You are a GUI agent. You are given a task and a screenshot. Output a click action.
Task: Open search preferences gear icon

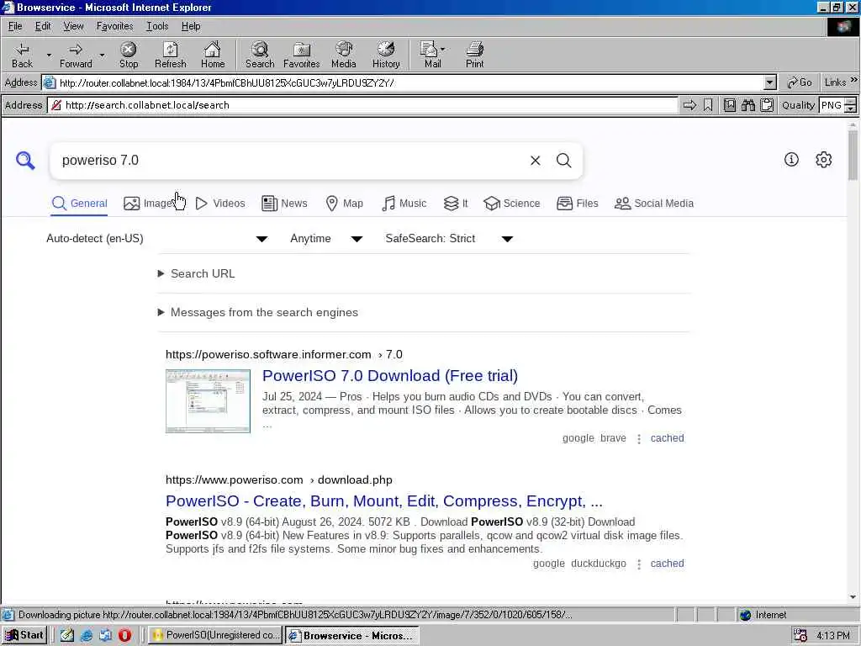824,160
